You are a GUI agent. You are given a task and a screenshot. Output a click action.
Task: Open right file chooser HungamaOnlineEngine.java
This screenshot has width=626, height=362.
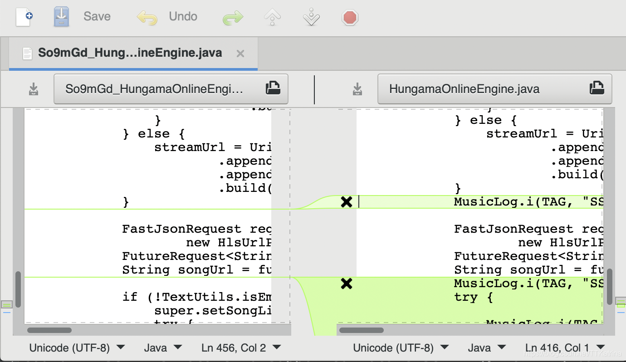click(x=494, y=89)
